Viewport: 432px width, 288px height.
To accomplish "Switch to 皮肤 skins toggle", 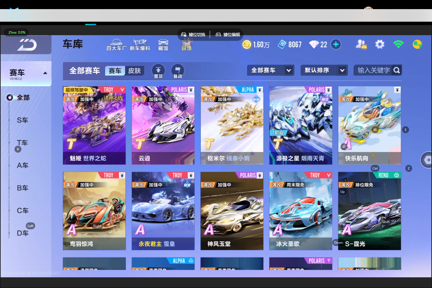I will [x=135, y=71].
